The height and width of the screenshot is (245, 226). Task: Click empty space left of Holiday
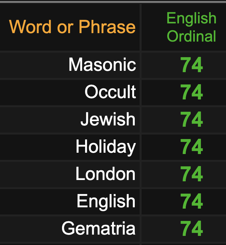pyautogui.click(x=37, y=147)
